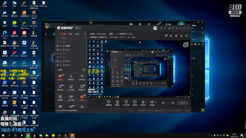Click the layout grid icon in header
The height and width of the screenshot is (138, 246).
tap(176, 36)
